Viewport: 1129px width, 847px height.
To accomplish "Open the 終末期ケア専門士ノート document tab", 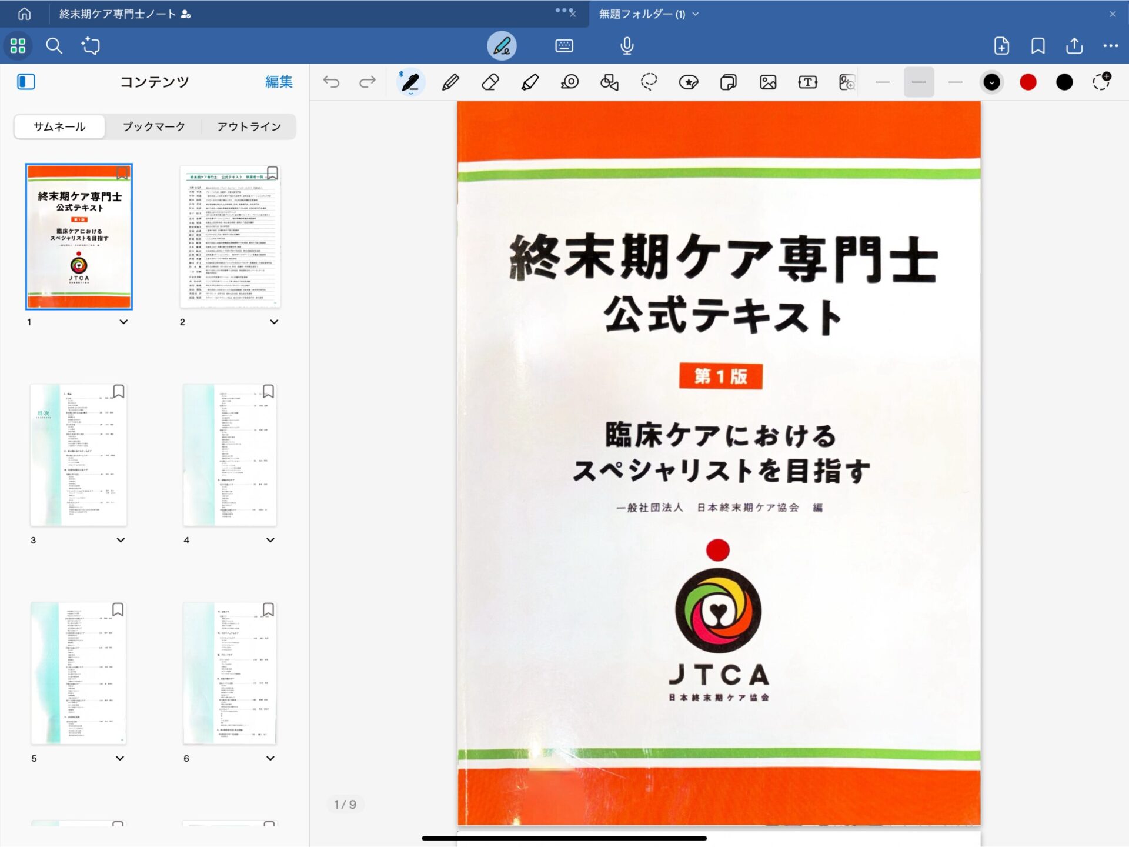I will click(x=124, y=14).
